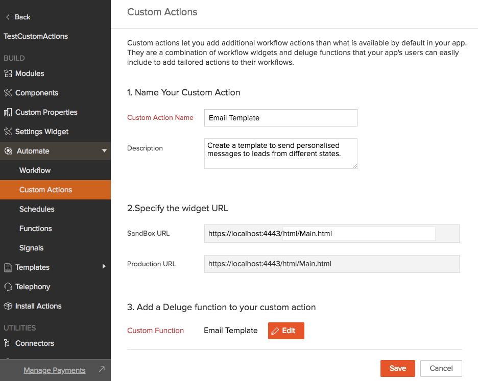
Task: Expand the Templates submenu arrow
Action: (x=104, y=267)
